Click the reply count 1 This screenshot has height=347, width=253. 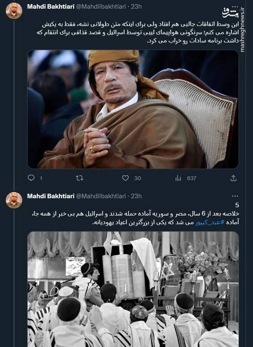tap(41, 178)
